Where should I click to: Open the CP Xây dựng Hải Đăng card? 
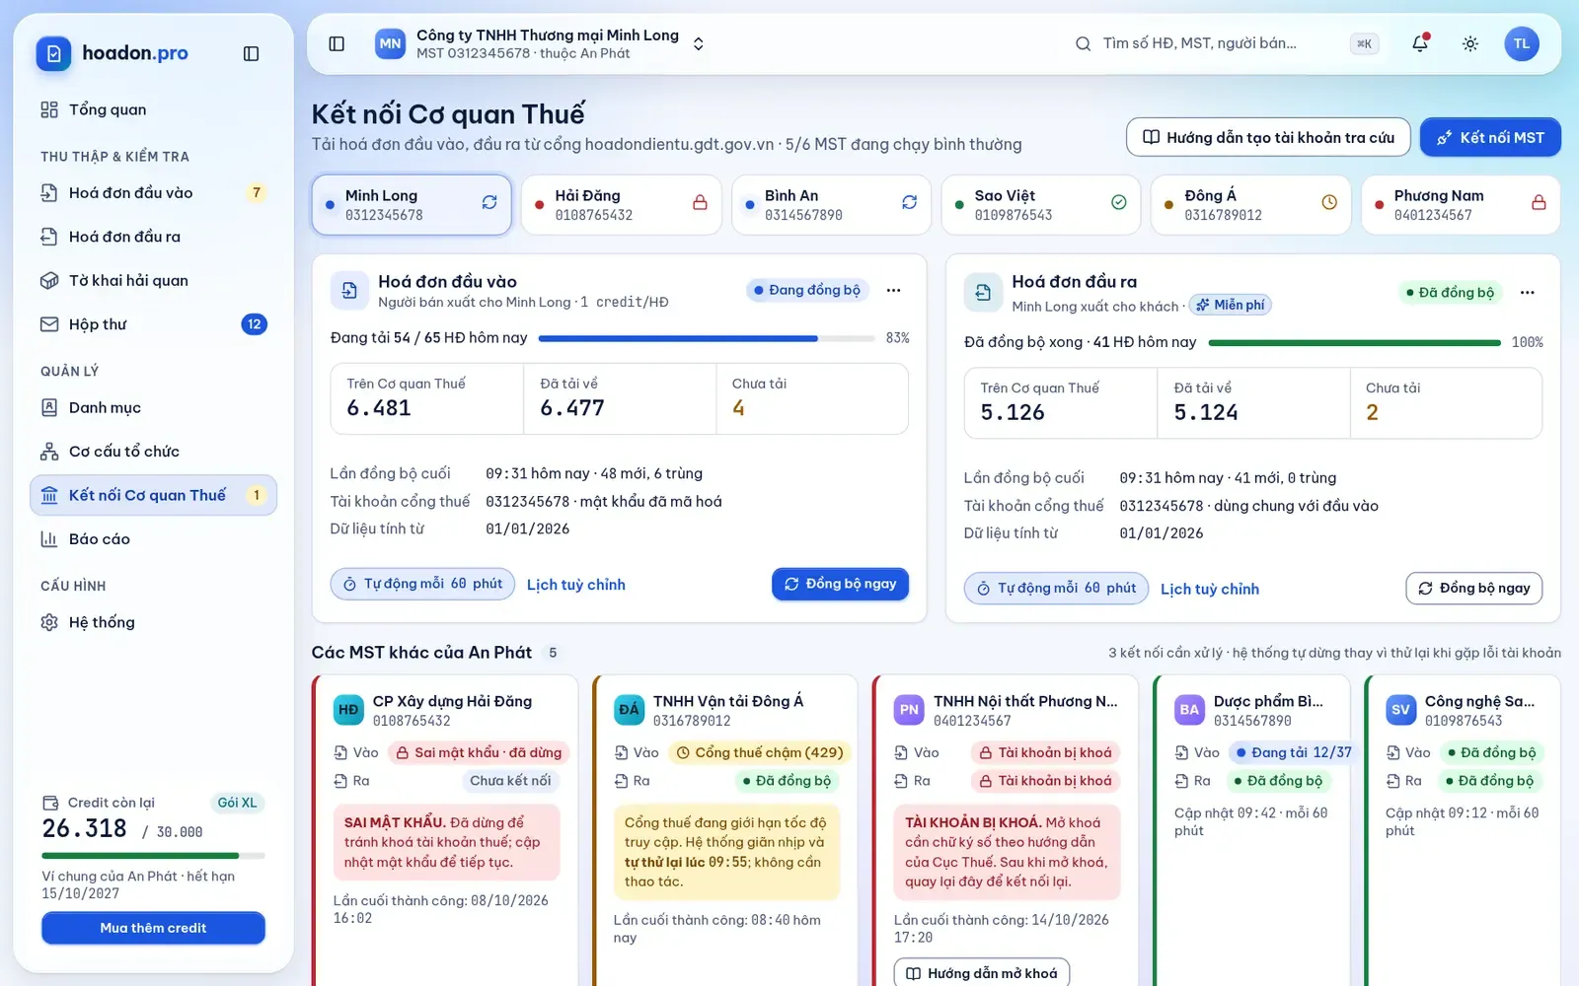pos(445,830)
